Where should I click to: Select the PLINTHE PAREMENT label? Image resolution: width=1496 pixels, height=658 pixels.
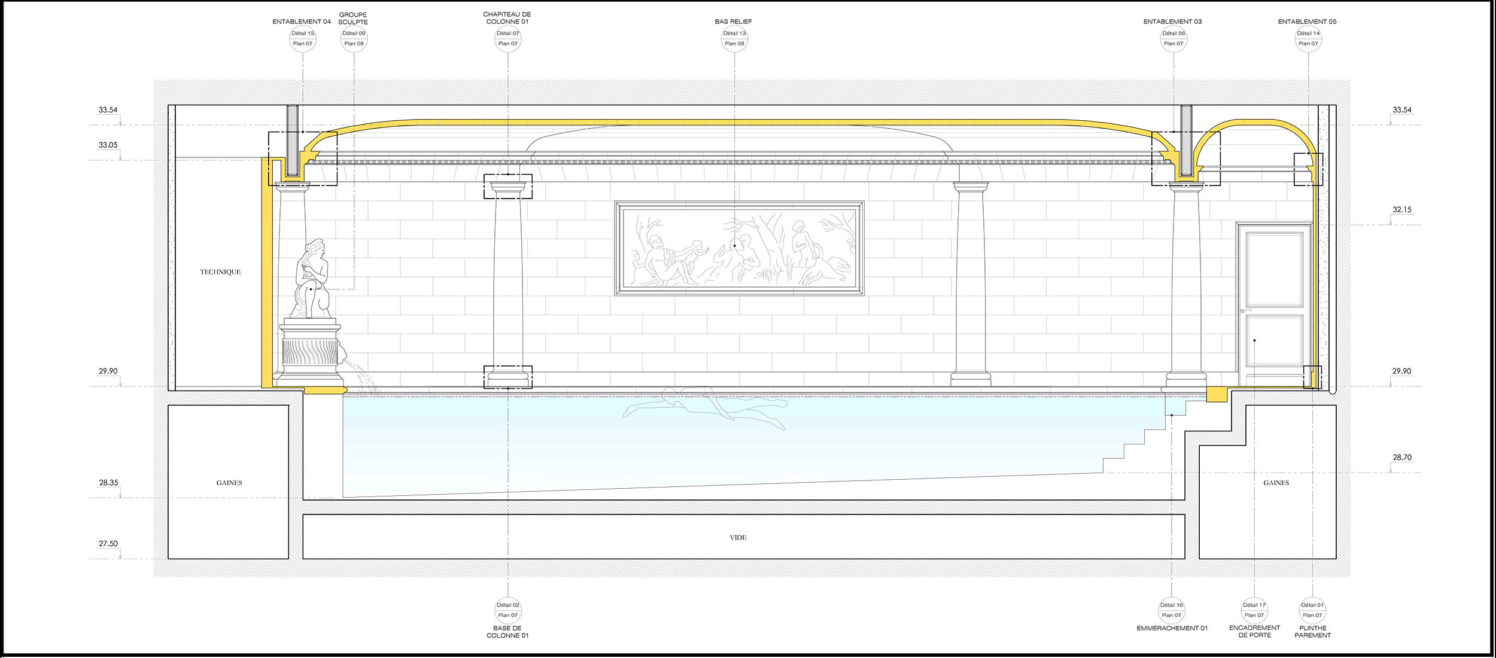coord(1312,632)
